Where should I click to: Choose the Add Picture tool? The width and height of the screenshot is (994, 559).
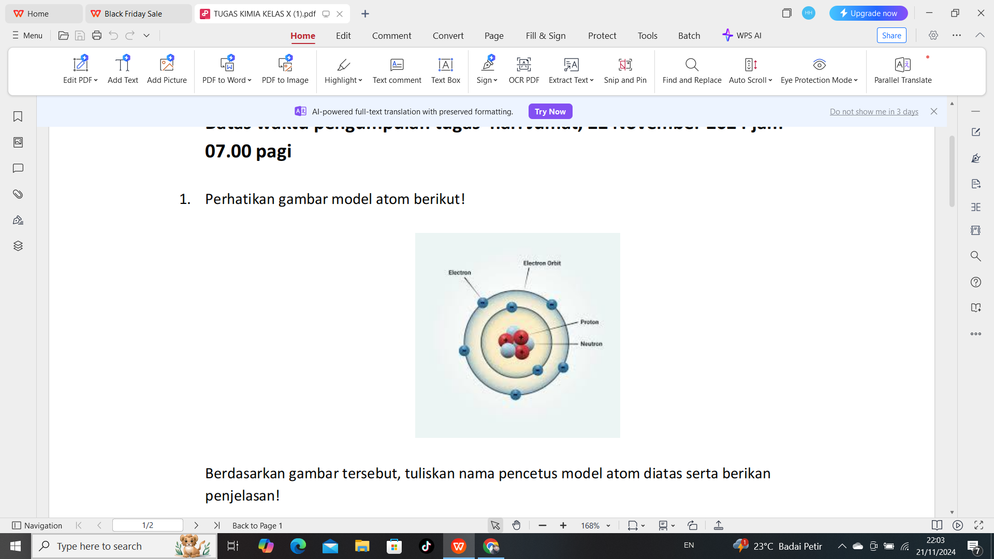tap(167, 70)
